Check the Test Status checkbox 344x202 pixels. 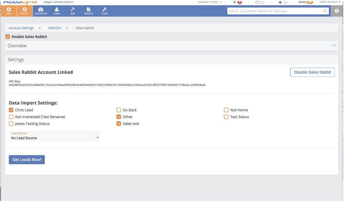[226, 117]
